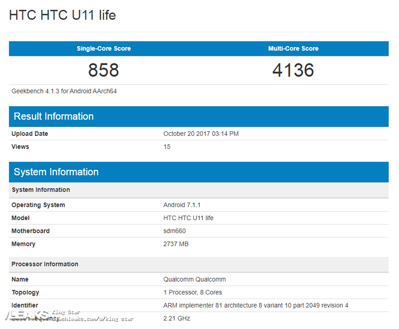The width and height of the screenshot is (399, 329).
Task: Select the sdm660 motherboard value
Action: tap(174, 231)
